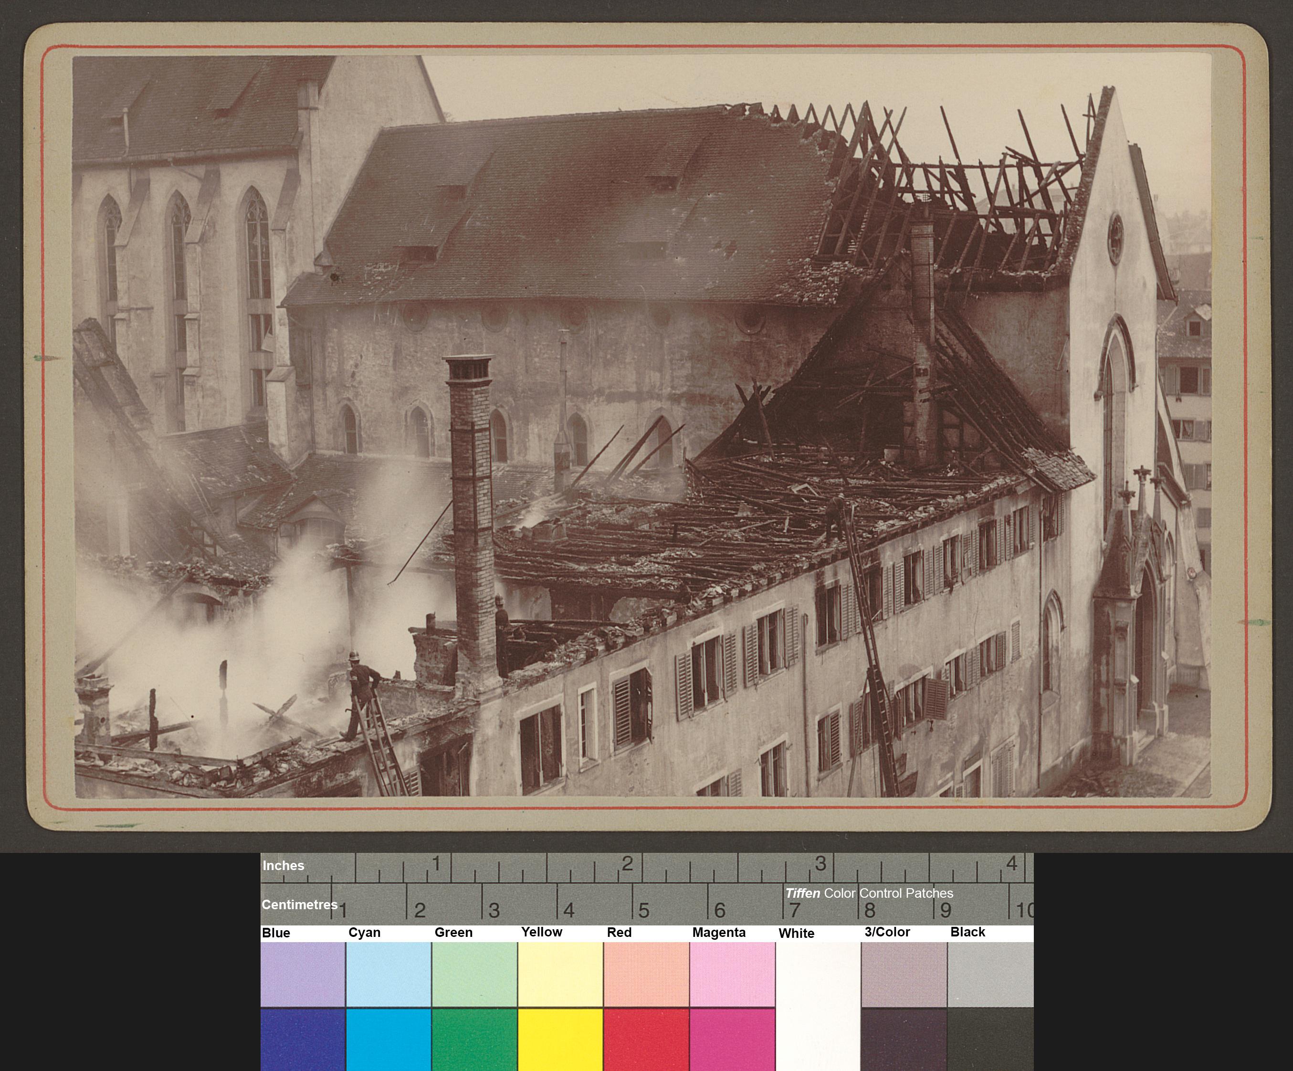This screenshot has width=1293, height=1071.
Task: Click the 3 inch mark number
Action: (x=820, y=863)
